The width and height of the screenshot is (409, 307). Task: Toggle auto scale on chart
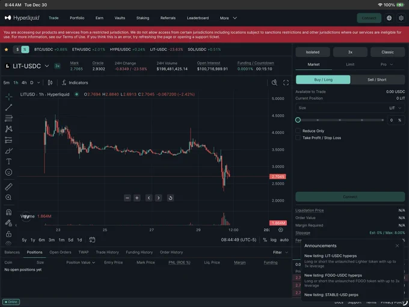[x=284, y=240]
